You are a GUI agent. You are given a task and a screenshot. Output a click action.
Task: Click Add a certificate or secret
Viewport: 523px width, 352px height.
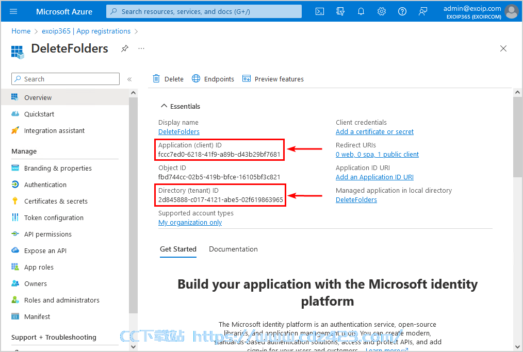pyautogui.click(x=374, y=131)
